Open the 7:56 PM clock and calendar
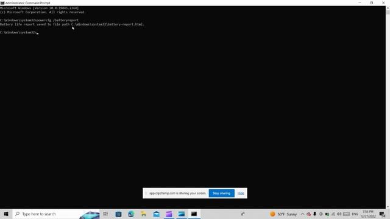Image resolution: width=390 pixels, height=219 pixels. 368,214
